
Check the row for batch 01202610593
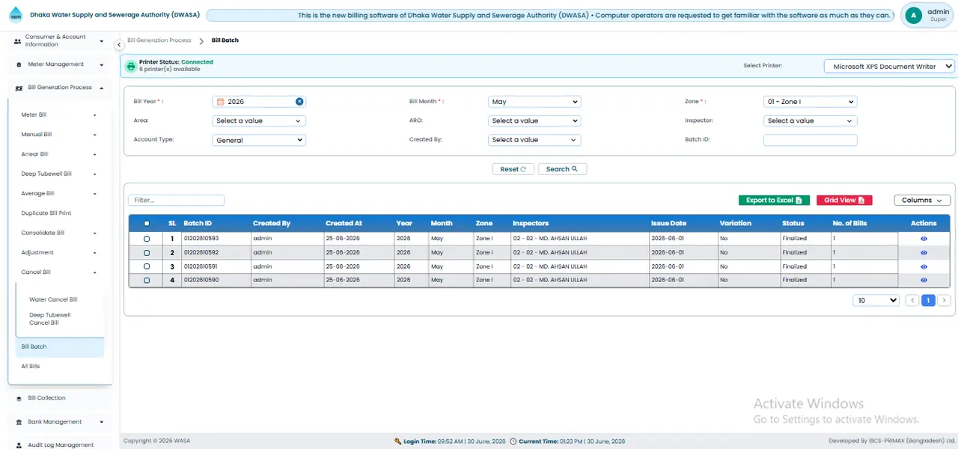[x=147, y=239]
